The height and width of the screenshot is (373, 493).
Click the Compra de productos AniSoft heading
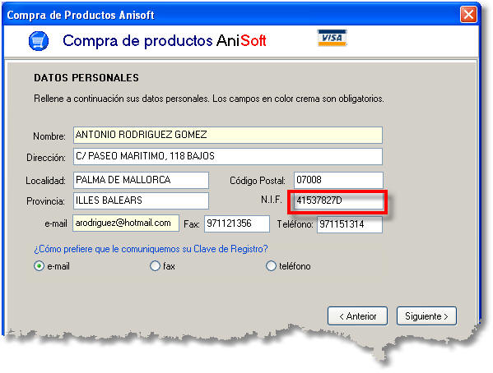[x=165, y=41]
